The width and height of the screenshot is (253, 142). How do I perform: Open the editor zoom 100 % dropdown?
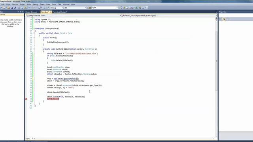point(32,138)
